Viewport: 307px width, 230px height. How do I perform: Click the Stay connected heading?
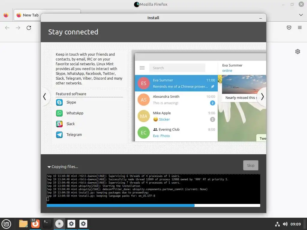coord(73,32)
